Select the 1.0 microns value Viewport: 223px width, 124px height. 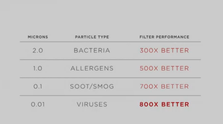click(38, 69)
